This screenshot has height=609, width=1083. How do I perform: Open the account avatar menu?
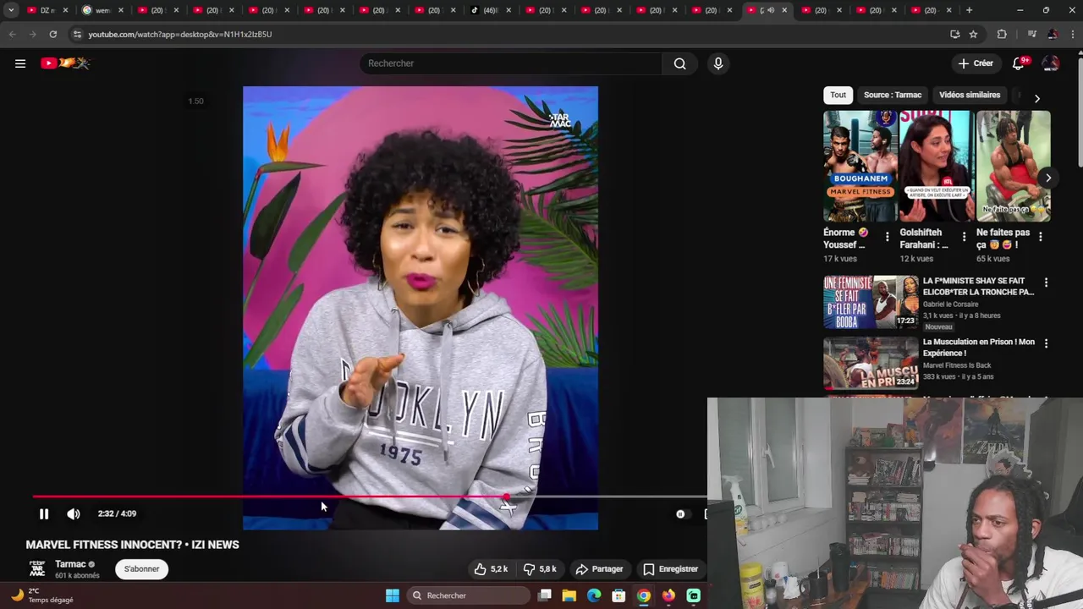(x=1051, y=63)
